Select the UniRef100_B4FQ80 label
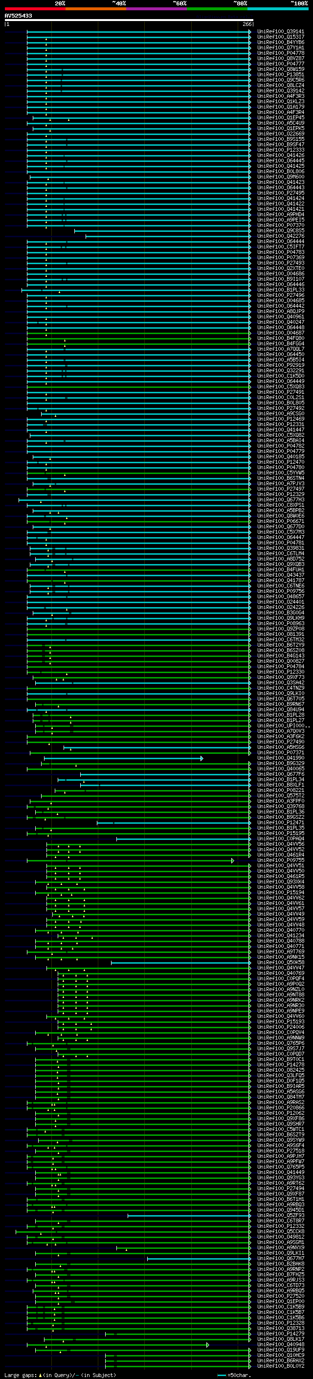The width and height of the screenshot is (313, 1379). point(280,339)
